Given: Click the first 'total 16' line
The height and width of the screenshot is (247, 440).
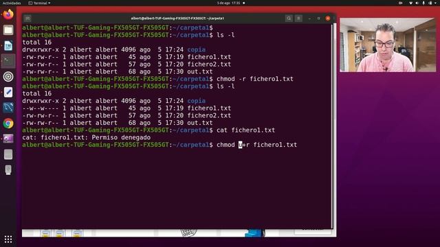Looking at the screenshot, I should 36,43.
